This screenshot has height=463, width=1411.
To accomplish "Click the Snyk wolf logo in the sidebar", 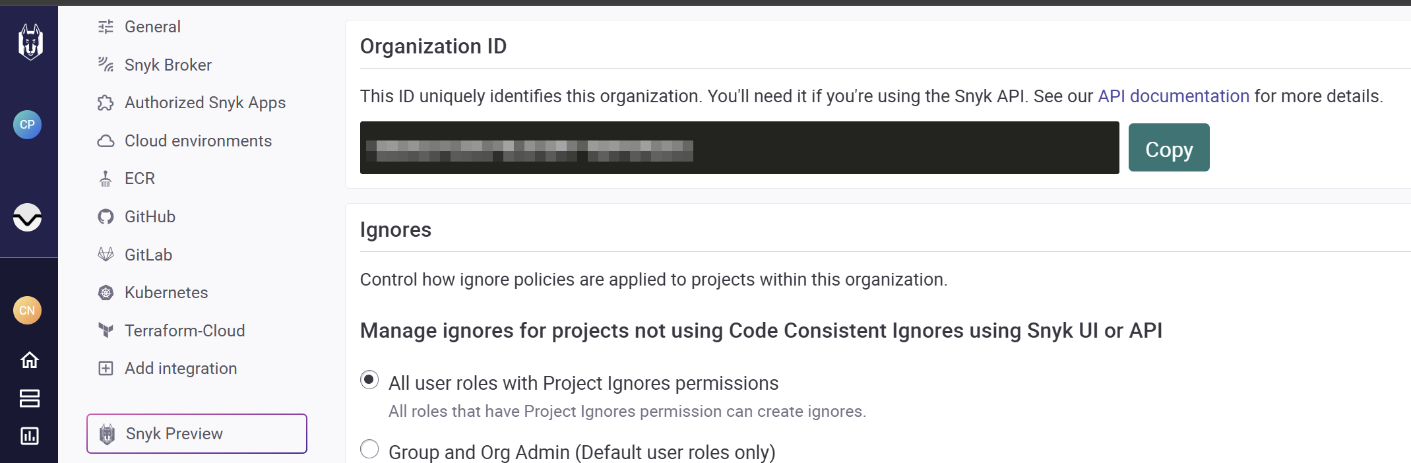I will coord(28,41).
